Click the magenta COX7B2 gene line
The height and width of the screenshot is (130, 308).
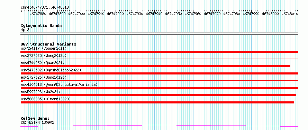pyautogui.click(x=159, y=126)
